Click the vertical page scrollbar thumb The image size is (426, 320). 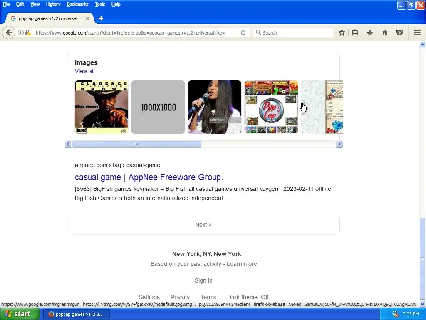423,258
